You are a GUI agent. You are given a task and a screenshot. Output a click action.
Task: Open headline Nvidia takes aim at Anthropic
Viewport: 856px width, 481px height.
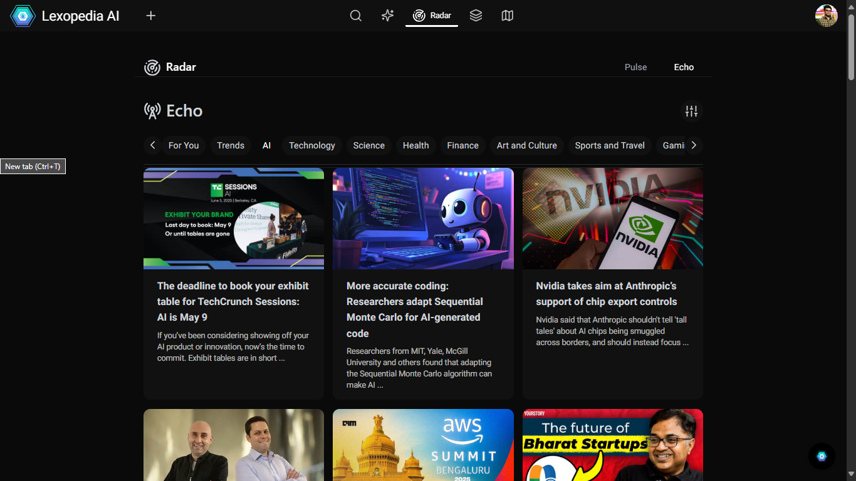click(x=607, y=294)
